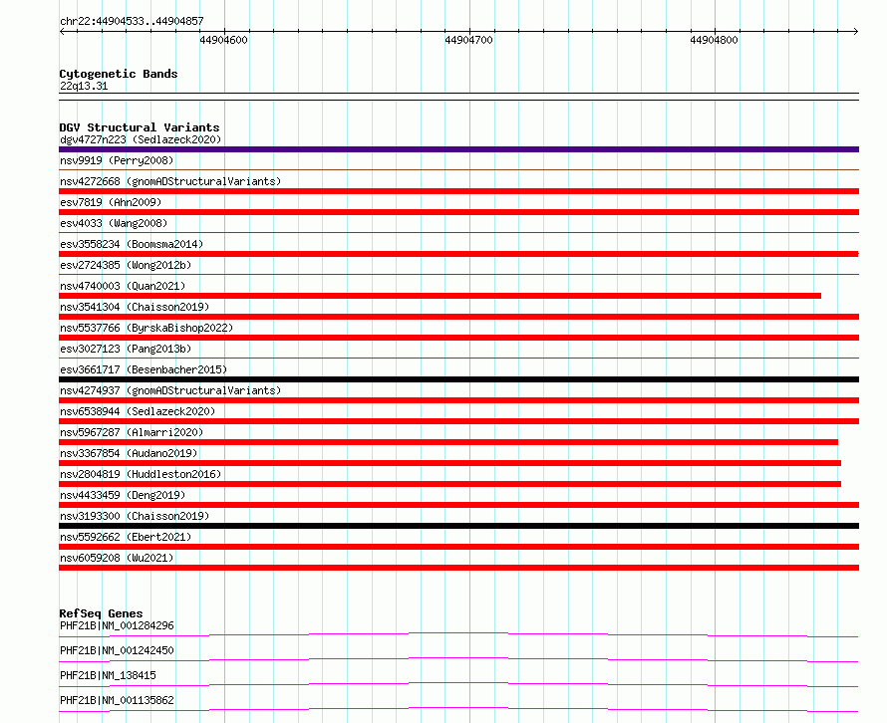Open the nsv5537766 (ByrskaBishop2022) variant label
The image size is (887, 723).
(x=147, y=328)
